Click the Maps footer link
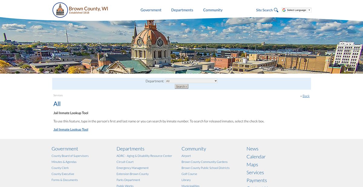Viewport: 363px width, 187px height. coord(252,164)
